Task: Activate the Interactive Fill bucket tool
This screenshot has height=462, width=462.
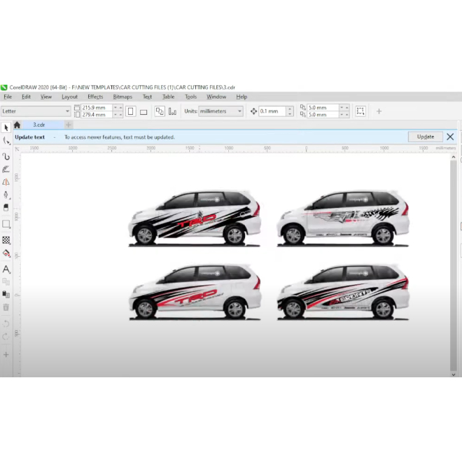Action: (x=6, y=253)
